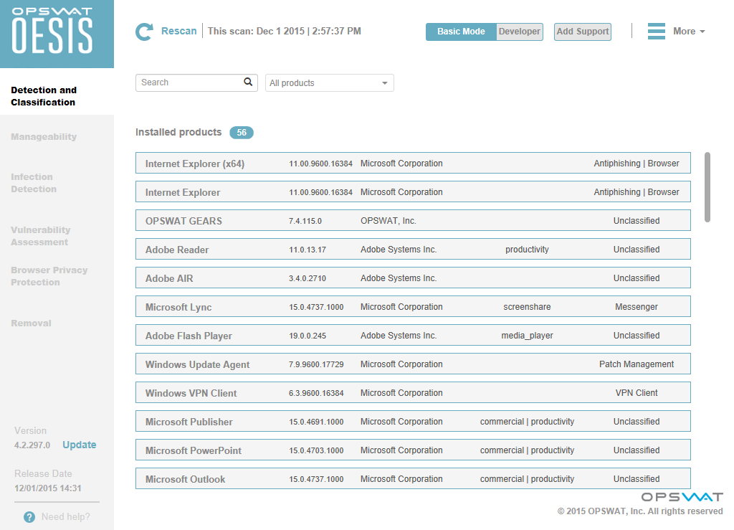Switch to Basic Mode
The height and width of the screenshot is (530, 734).
(x=461, y=32)
